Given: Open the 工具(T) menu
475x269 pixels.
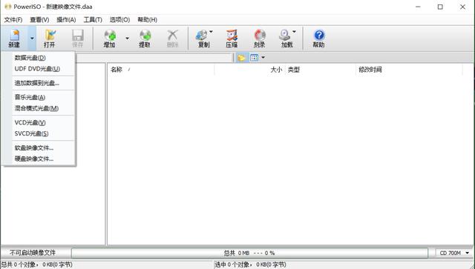Looking at the screenshot, I should coord(93,20).
